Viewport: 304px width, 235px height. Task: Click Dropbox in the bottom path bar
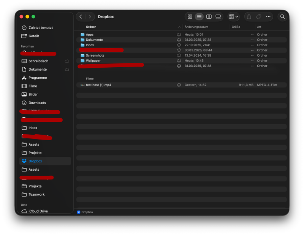click(x=85, y=212)
